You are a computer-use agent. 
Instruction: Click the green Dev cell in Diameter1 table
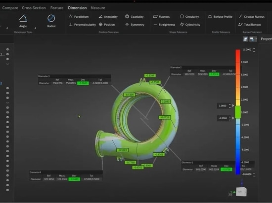pyautogui.click(x=227, y=169)
